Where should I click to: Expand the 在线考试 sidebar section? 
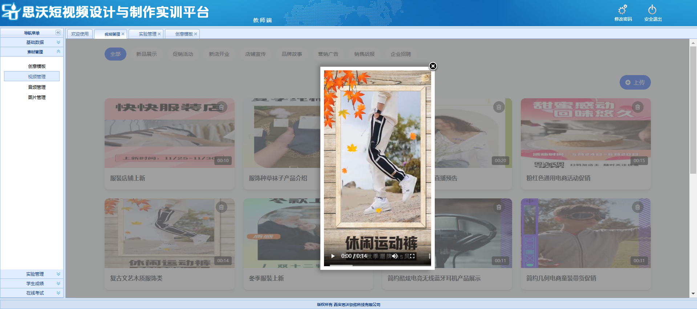click(58, 293)
